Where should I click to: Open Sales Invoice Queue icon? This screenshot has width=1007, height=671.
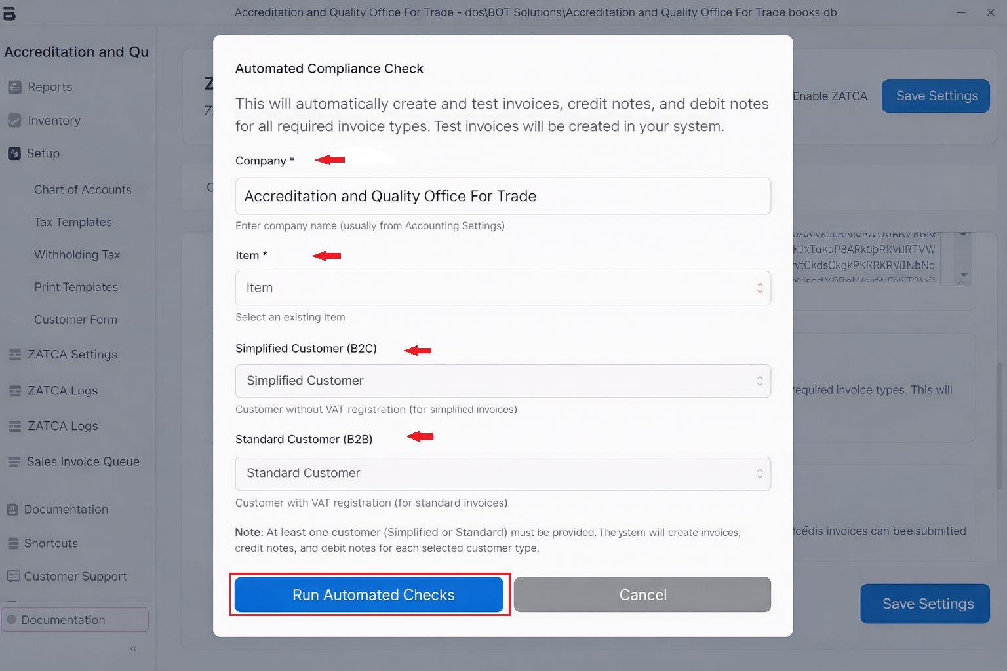pyautogui.click(x=14, y=462)
